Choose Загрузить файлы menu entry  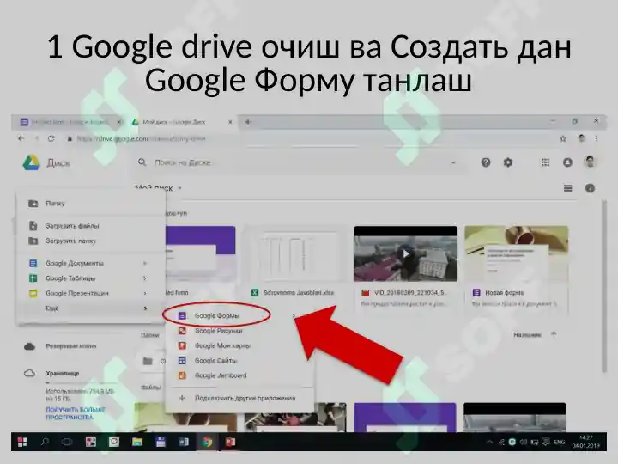(x=91, y=226)
